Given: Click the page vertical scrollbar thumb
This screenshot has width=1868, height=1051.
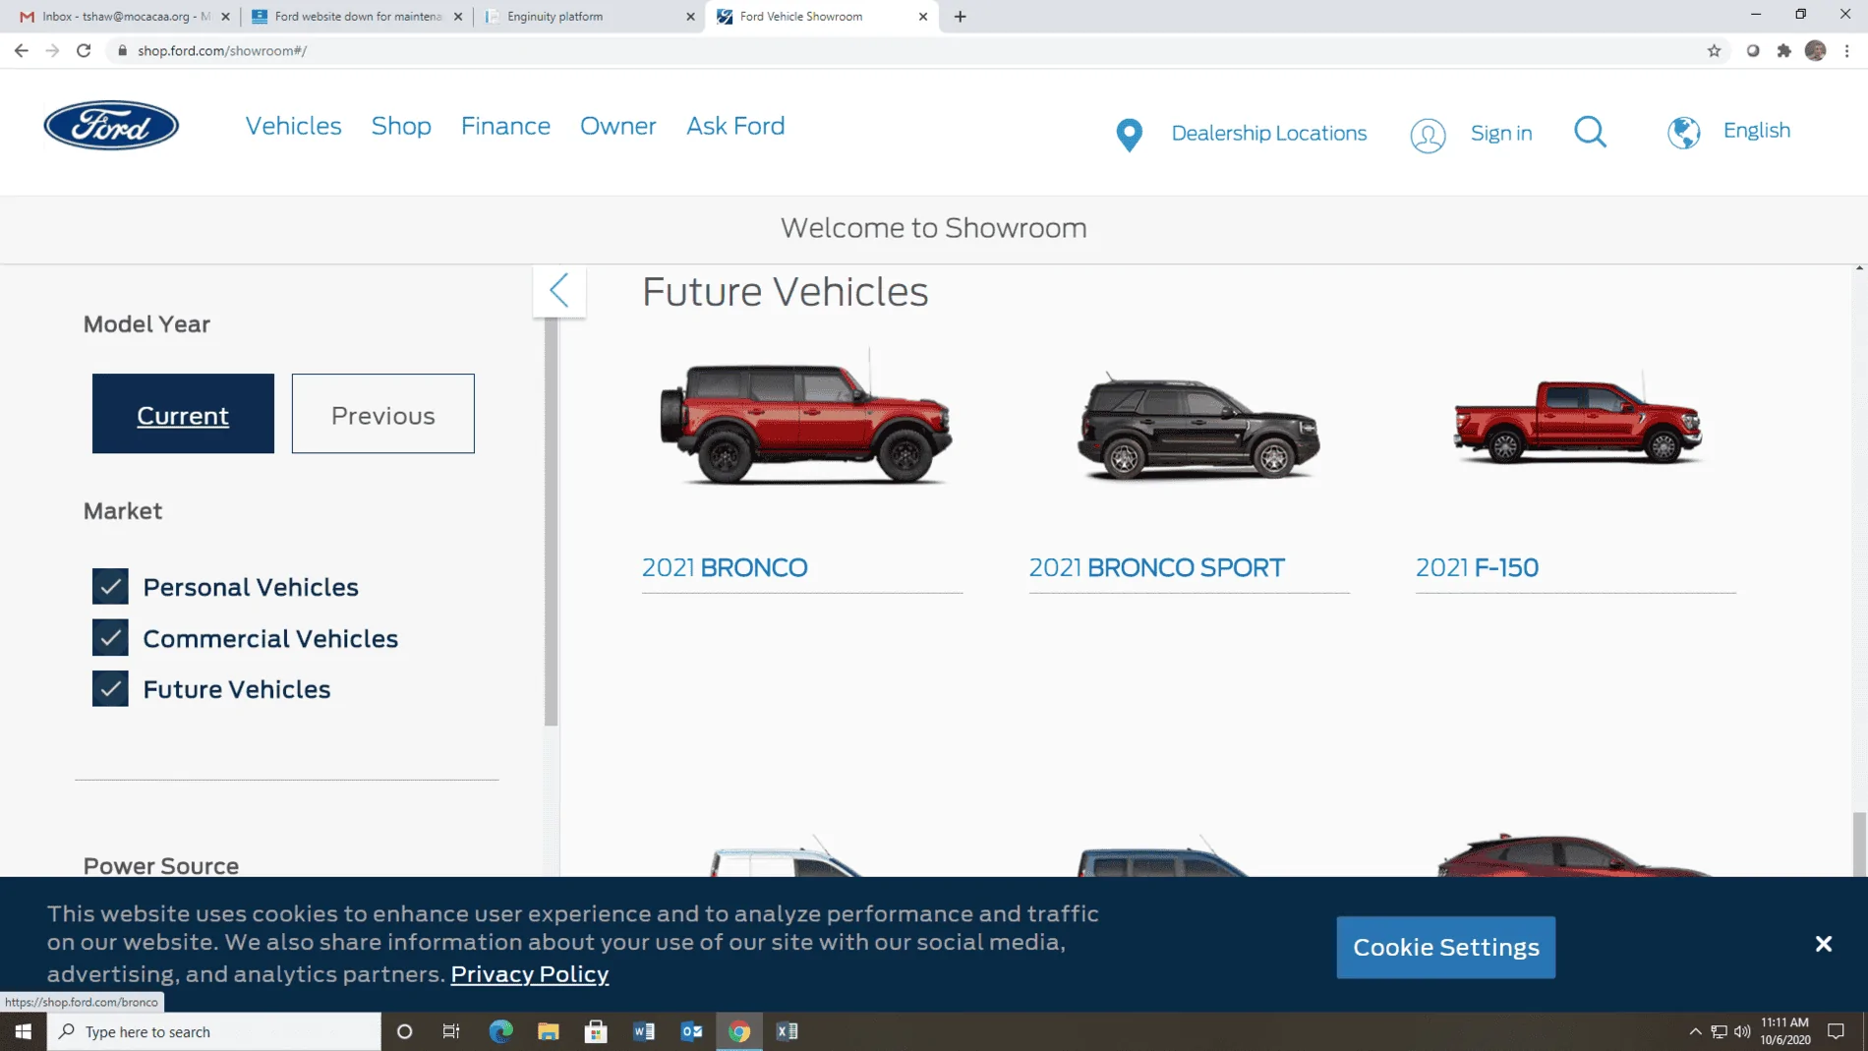Looking at the screenshot, I should 1859,844.
